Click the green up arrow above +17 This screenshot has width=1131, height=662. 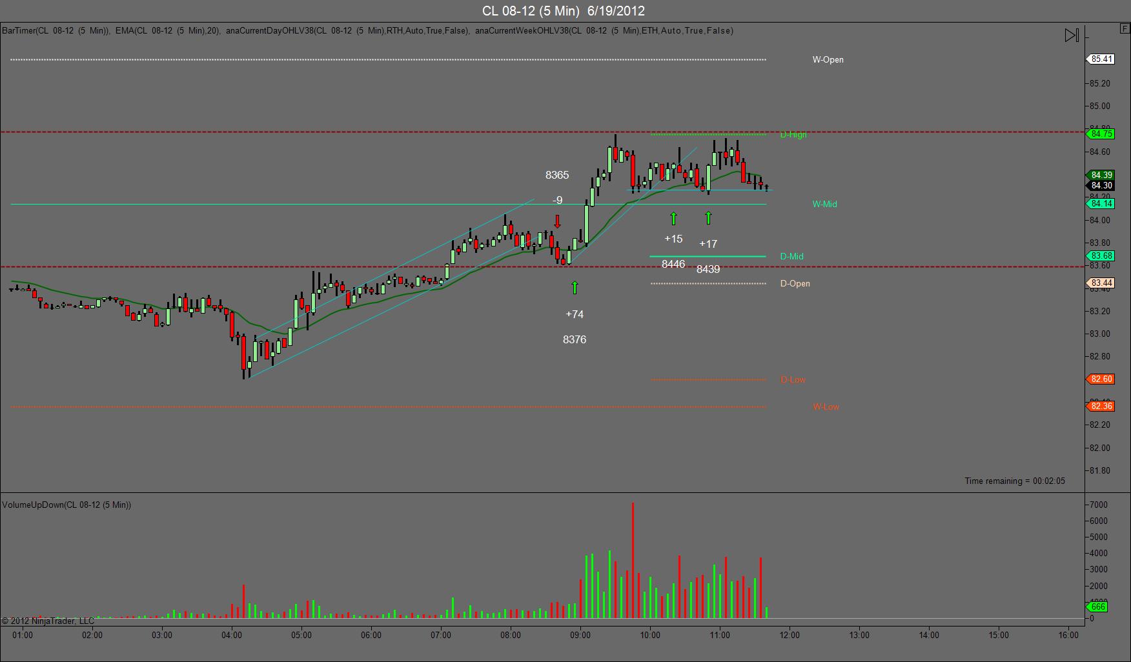pos(708,218)
